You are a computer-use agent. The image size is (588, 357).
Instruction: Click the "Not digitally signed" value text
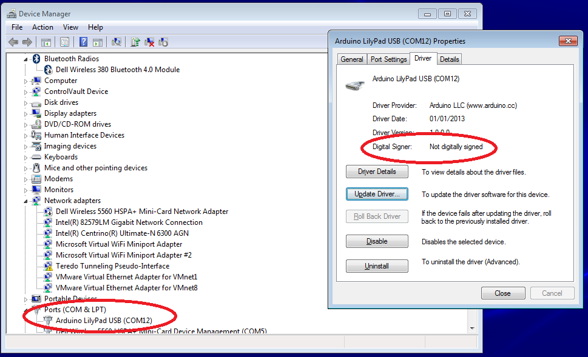click(456, 147)
